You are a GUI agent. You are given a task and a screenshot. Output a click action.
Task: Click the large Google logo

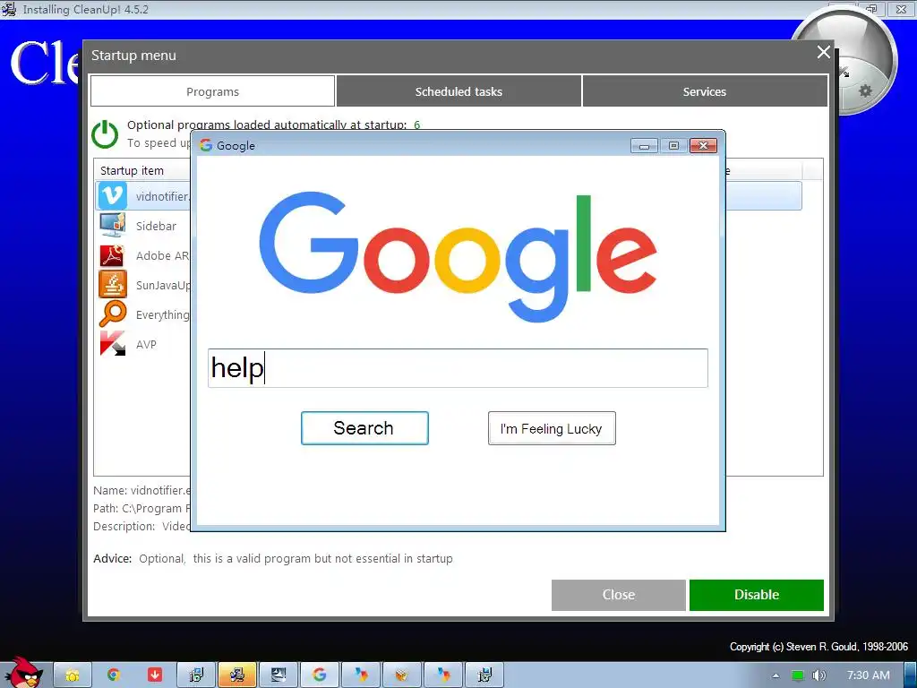(458, 256)
